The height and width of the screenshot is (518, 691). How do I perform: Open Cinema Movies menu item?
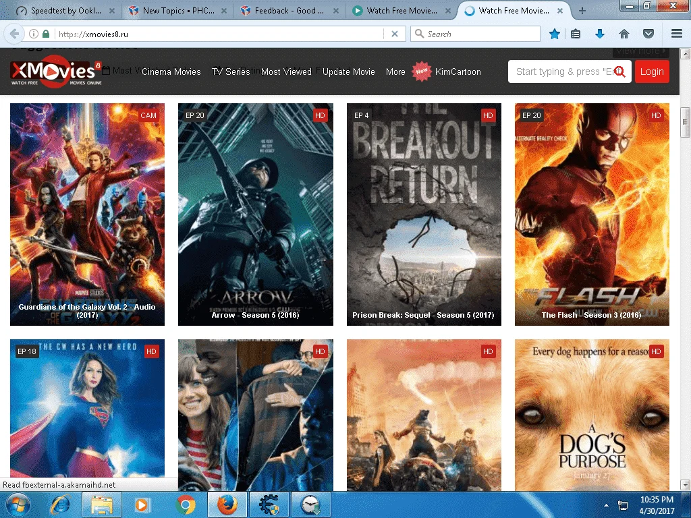[171, 71]
